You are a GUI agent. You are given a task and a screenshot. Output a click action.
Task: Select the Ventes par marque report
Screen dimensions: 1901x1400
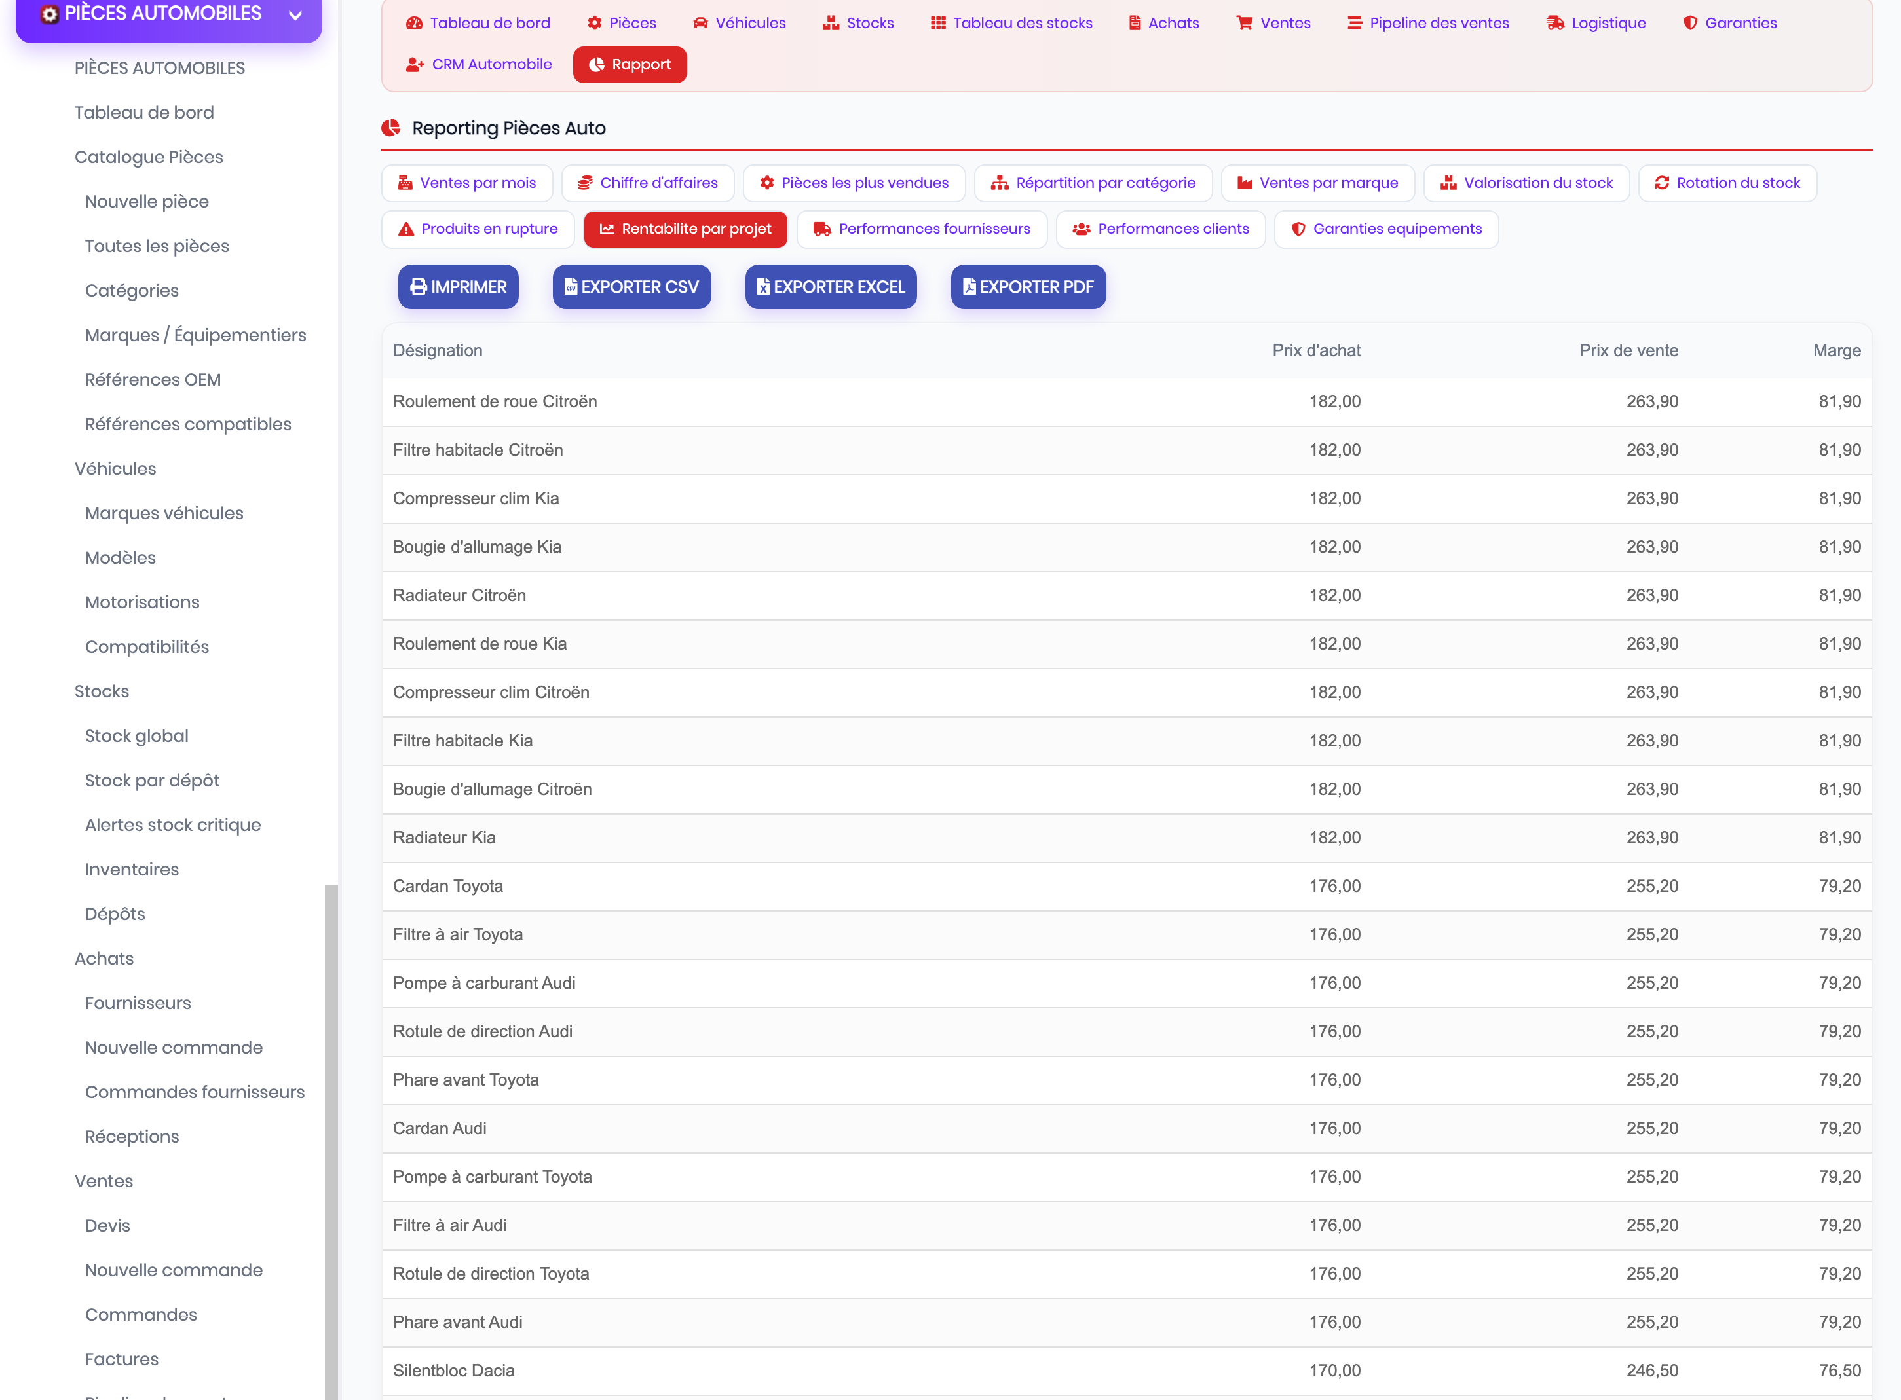point(1318,183)
